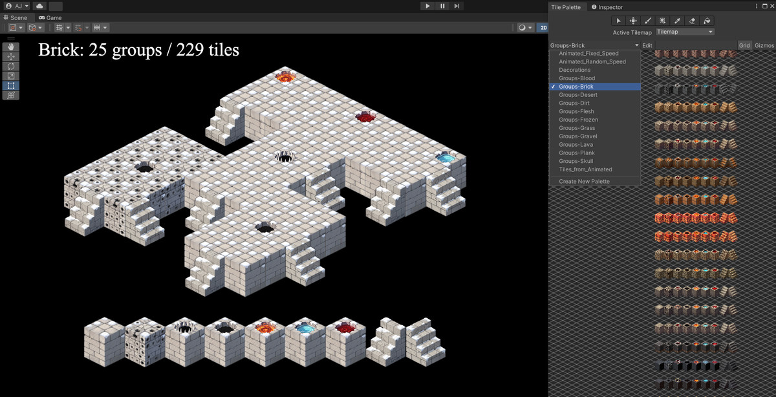Select the Paint Brush tool in Tile Palette
The image size is (776, 397).
[647, 21]
